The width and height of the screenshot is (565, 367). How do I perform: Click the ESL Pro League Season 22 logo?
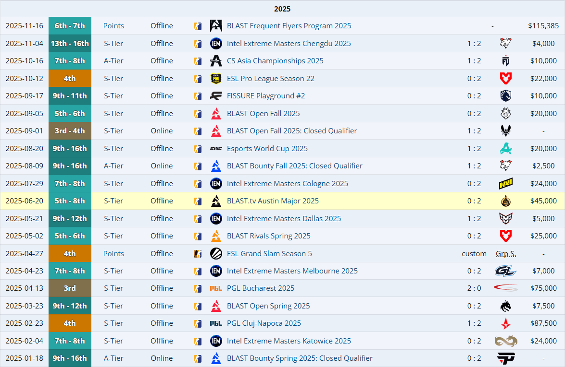coord(216,78)
